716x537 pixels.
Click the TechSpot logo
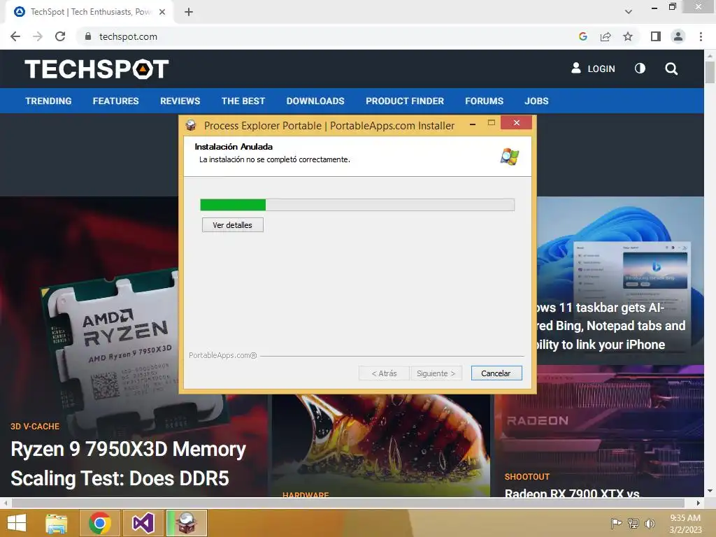[x=96, y=69]
